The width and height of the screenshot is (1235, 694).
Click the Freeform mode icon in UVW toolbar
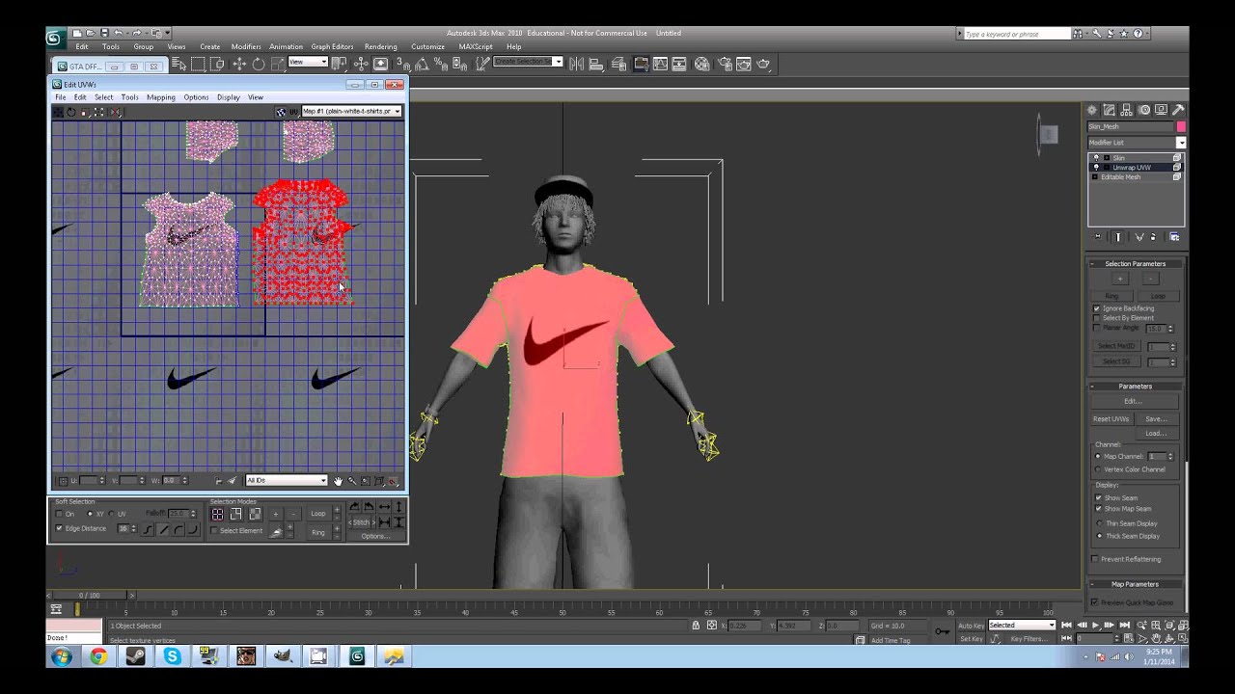point(98,111)
